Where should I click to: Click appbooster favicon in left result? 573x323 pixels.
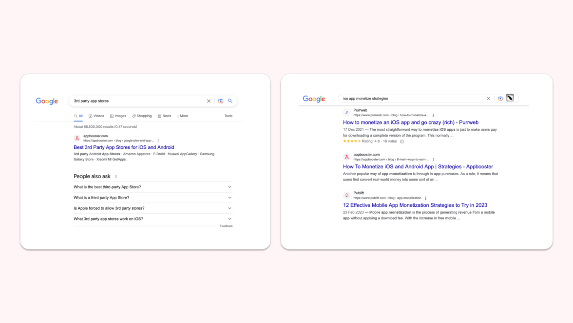(77, 138)
